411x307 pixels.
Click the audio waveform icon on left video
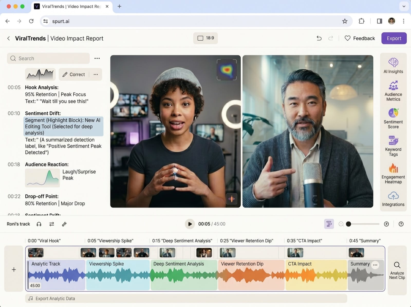[x=232, y=199]
